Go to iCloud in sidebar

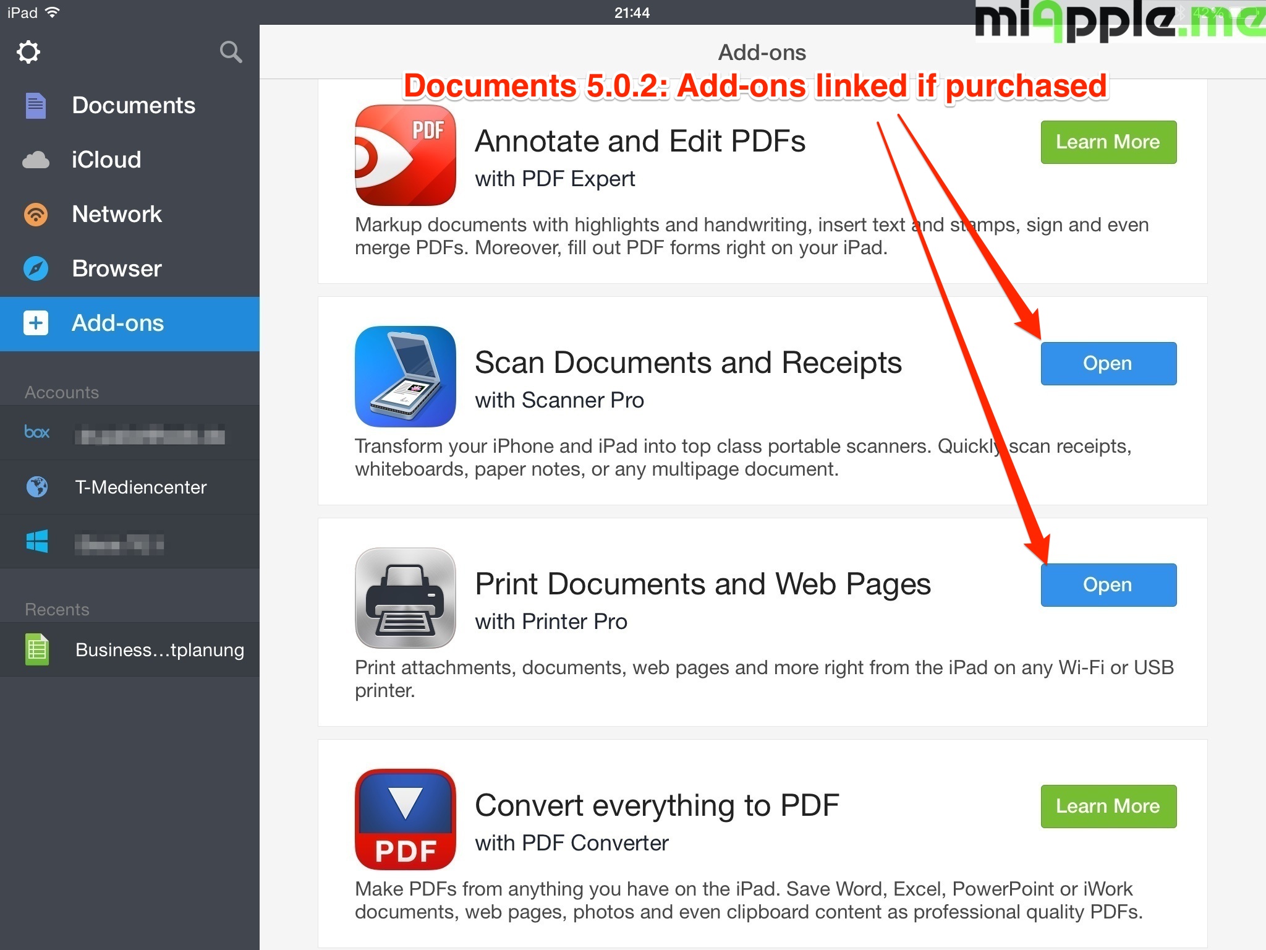point(105,160)
